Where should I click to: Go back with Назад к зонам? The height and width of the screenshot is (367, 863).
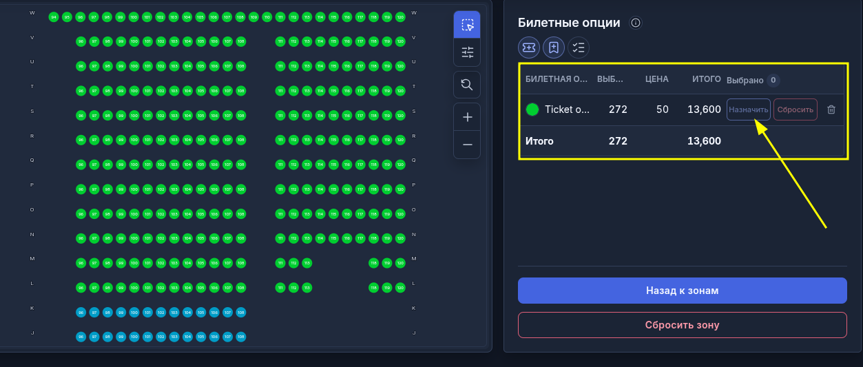tap(682, 291)
